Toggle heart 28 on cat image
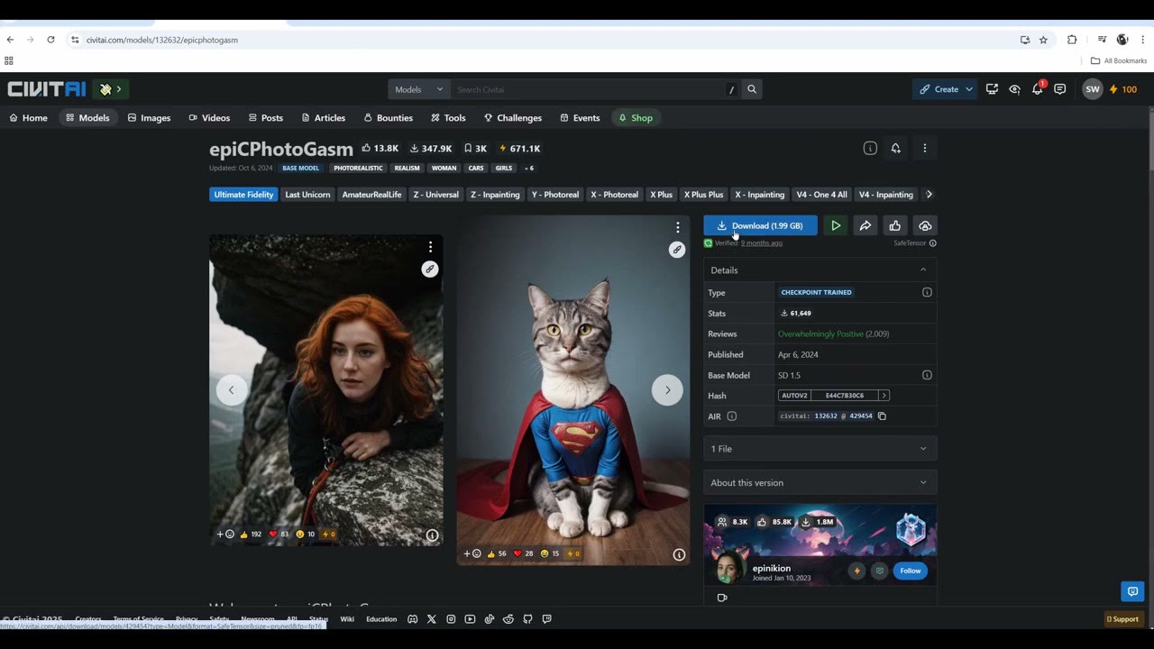 523,553
